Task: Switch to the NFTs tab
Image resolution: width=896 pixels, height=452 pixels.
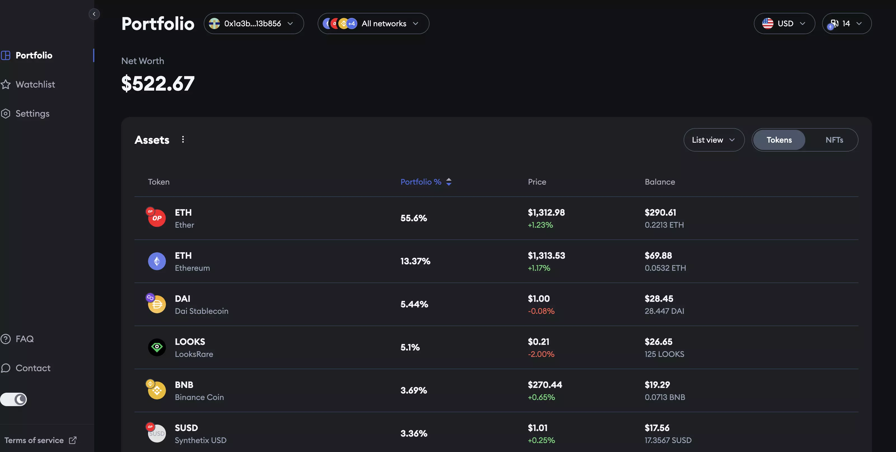Action: (x=834, y=140)
